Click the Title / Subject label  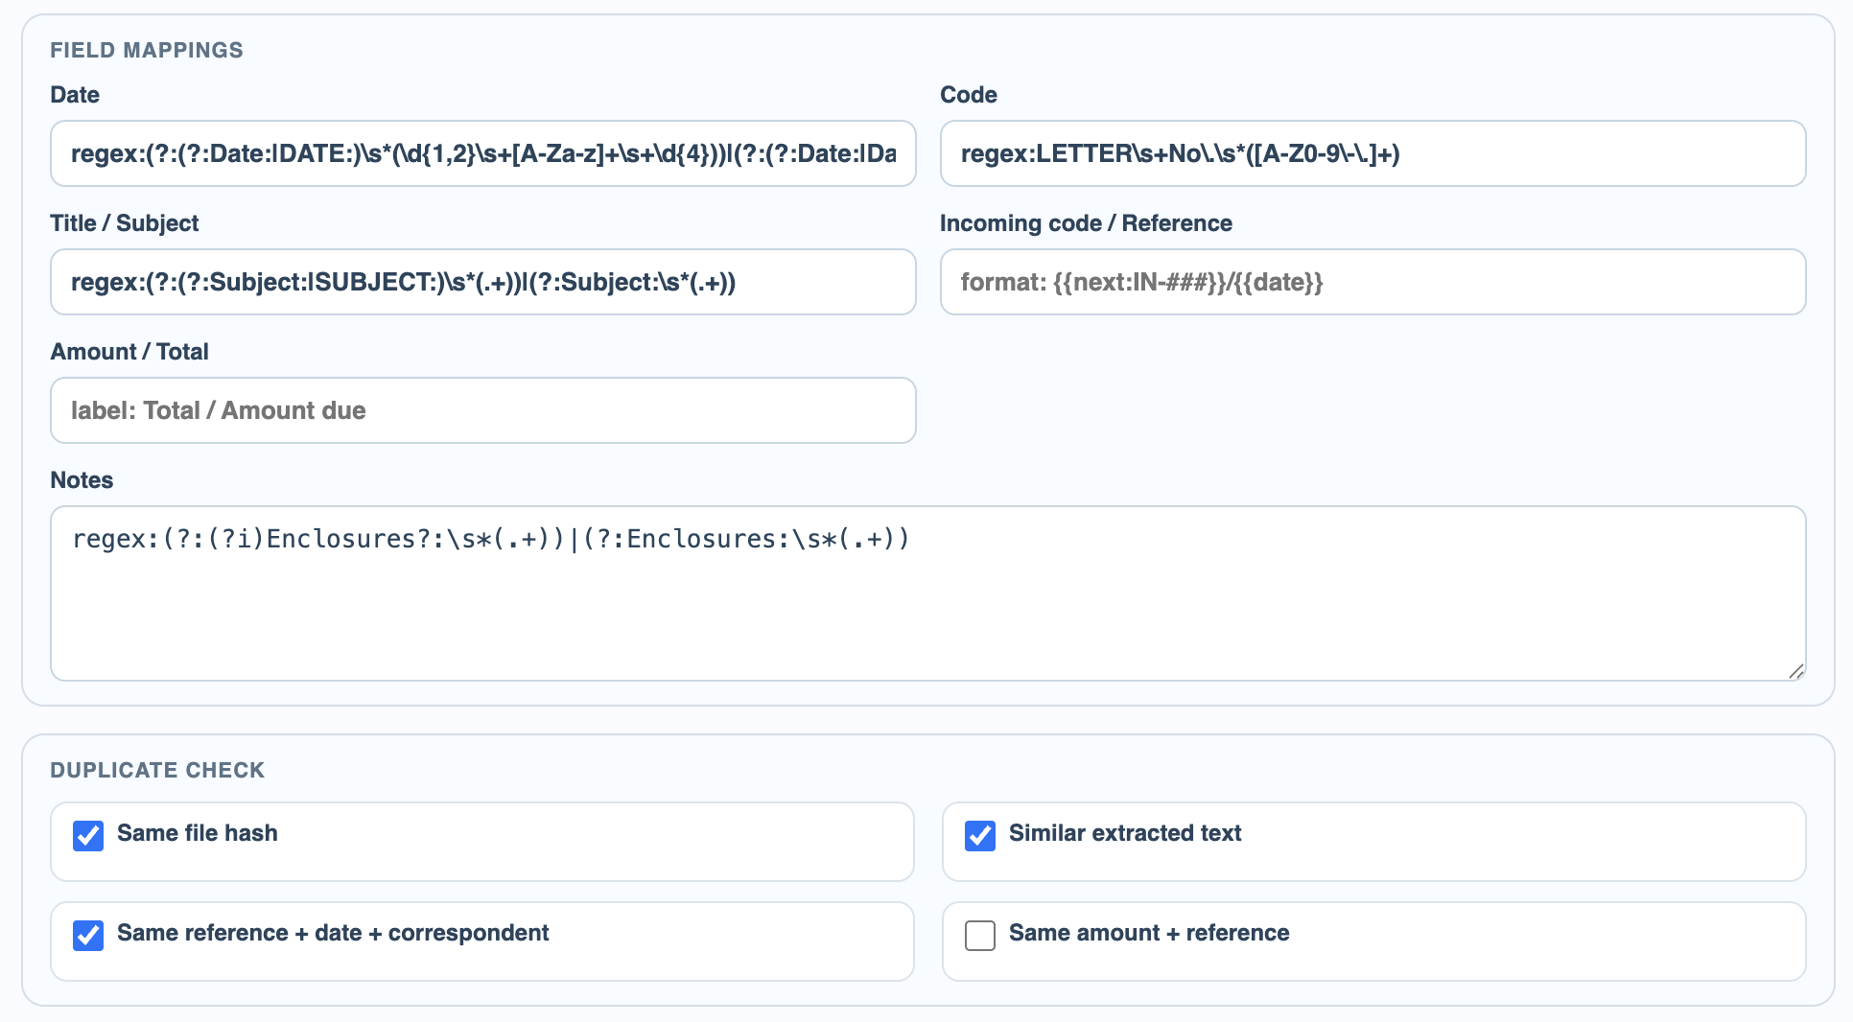tap(125, 223)
